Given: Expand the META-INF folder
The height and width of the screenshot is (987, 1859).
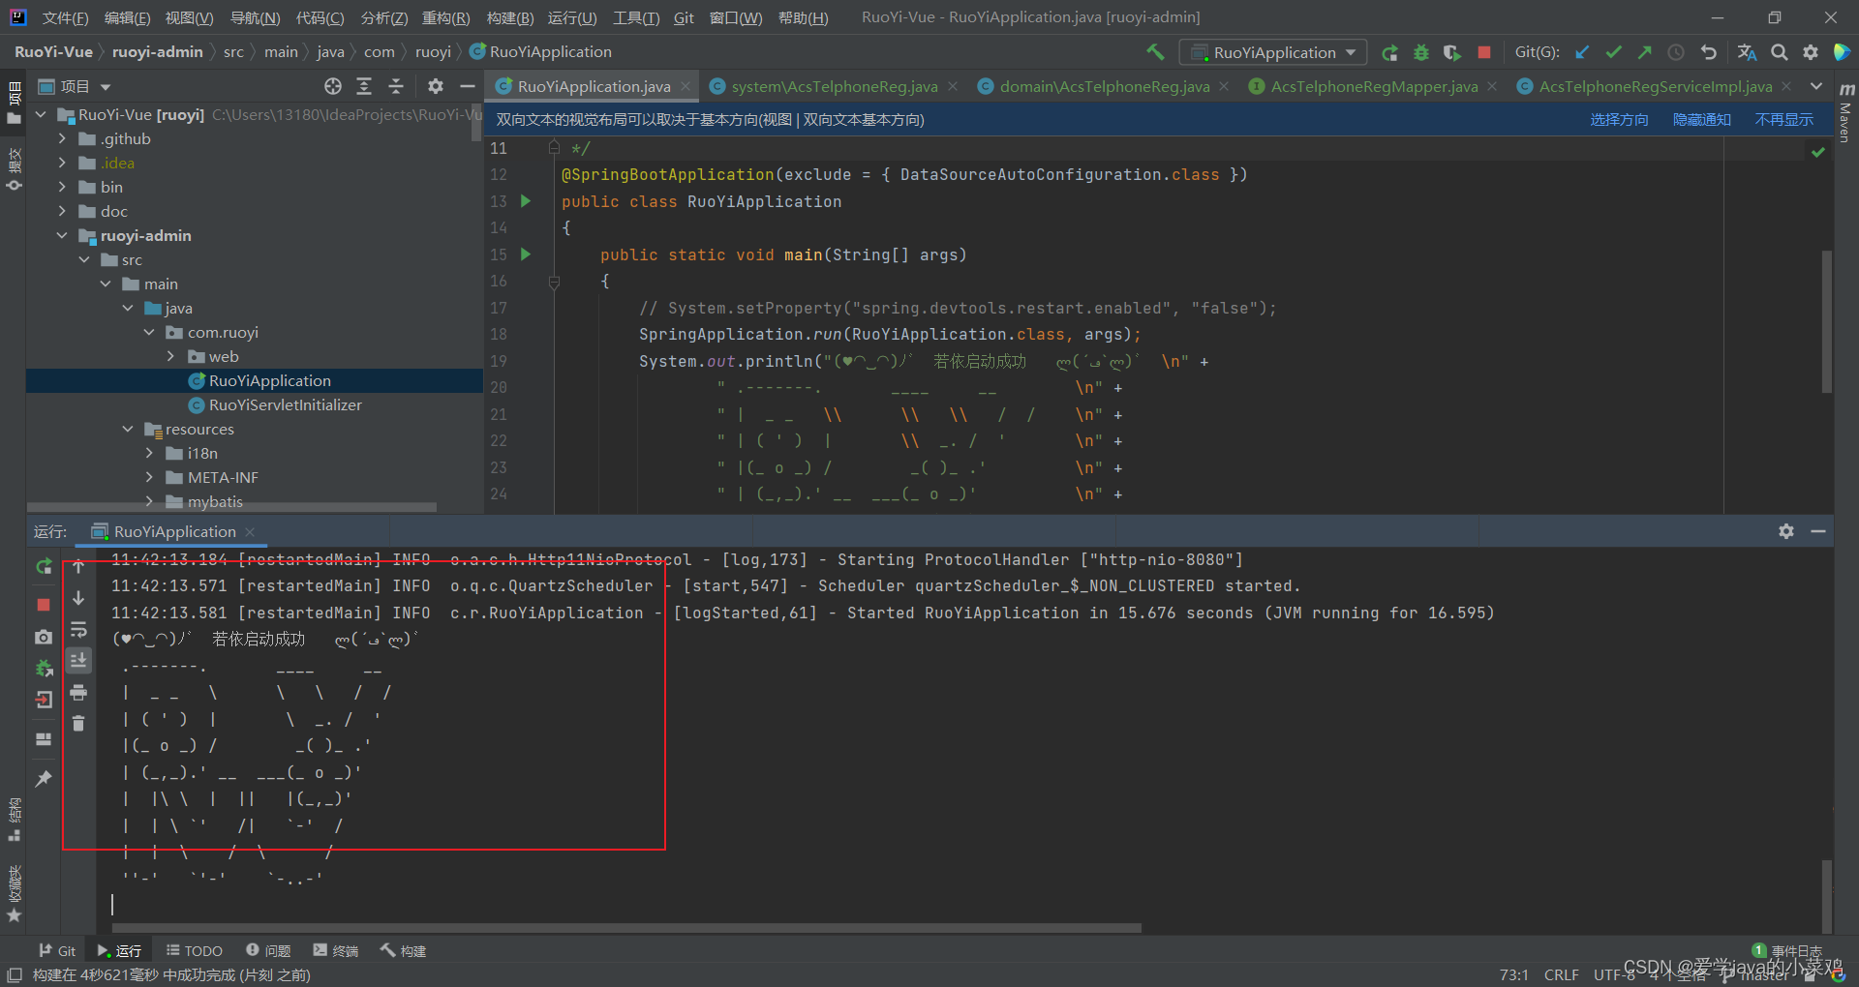Looking at the screenshot, I should [149, 477].
